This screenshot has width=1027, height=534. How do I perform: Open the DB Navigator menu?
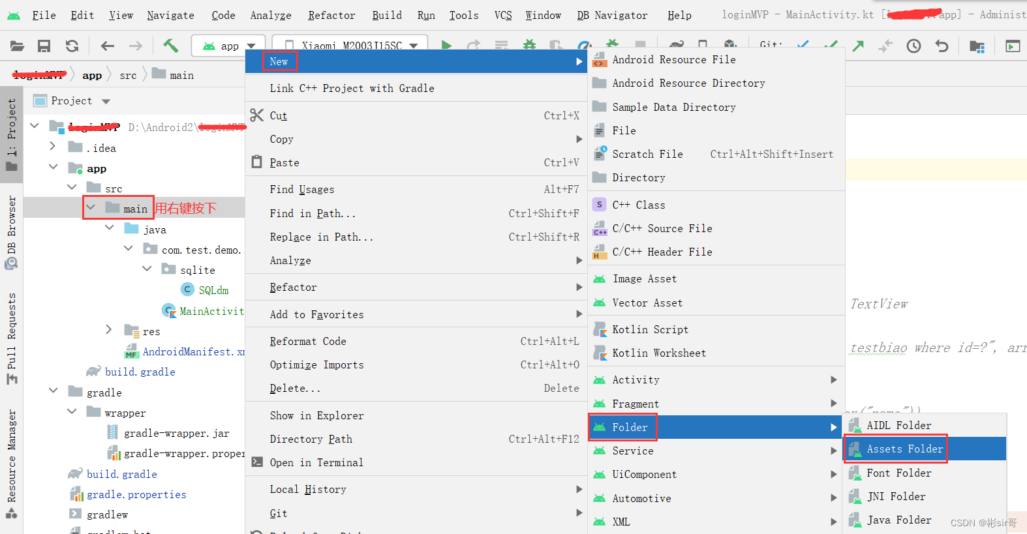(x=612, y=15)
